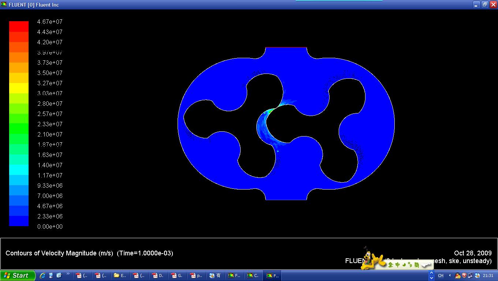Click the red shield security tray icon

click(464, 276)
